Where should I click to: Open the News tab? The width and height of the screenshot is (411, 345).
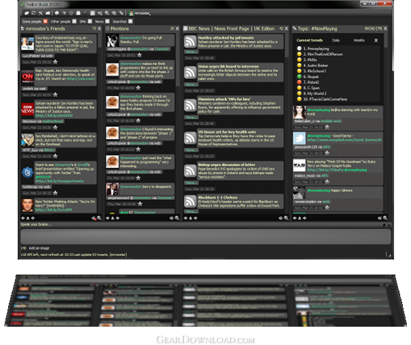pos(99,22)
